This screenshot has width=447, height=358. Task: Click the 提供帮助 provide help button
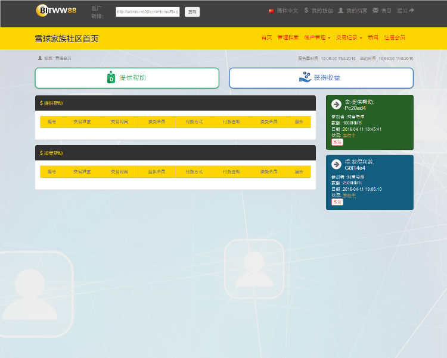click(x=127, y=78)
